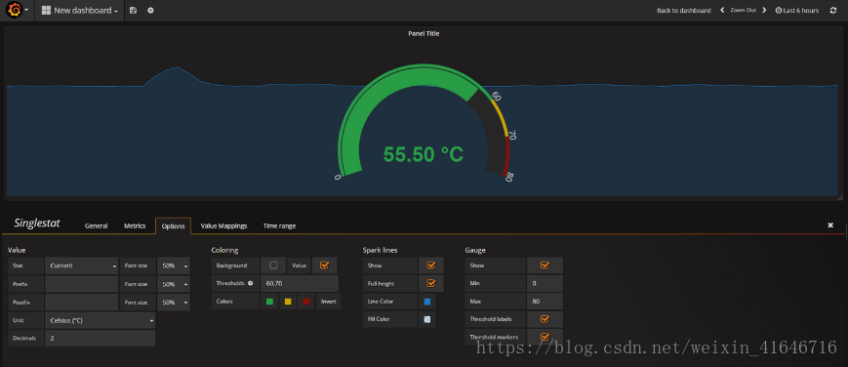Toggle the Gauge Show checkbox
The image size is (848, 367).
click(x=545, y=265)
